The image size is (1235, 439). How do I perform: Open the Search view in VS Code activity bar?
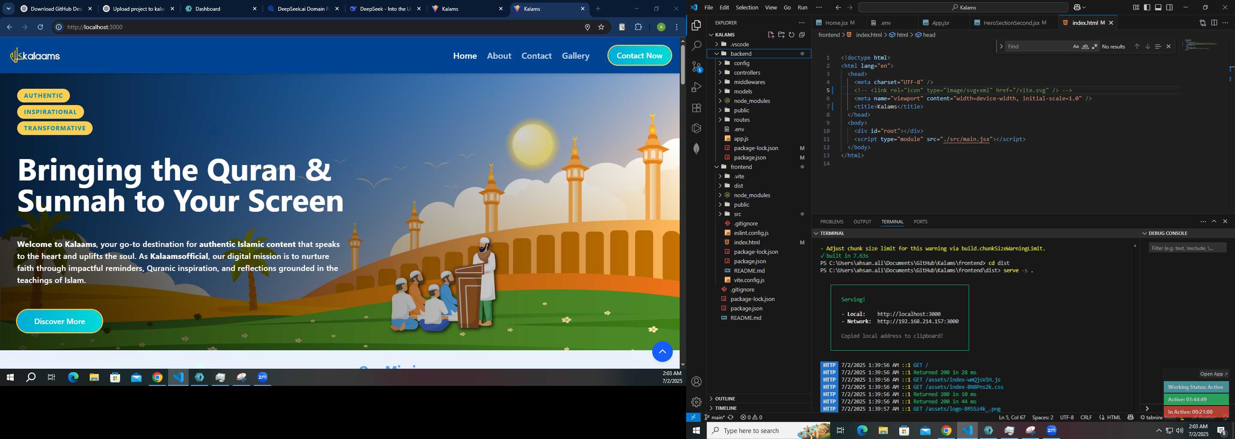click(696, 46)
